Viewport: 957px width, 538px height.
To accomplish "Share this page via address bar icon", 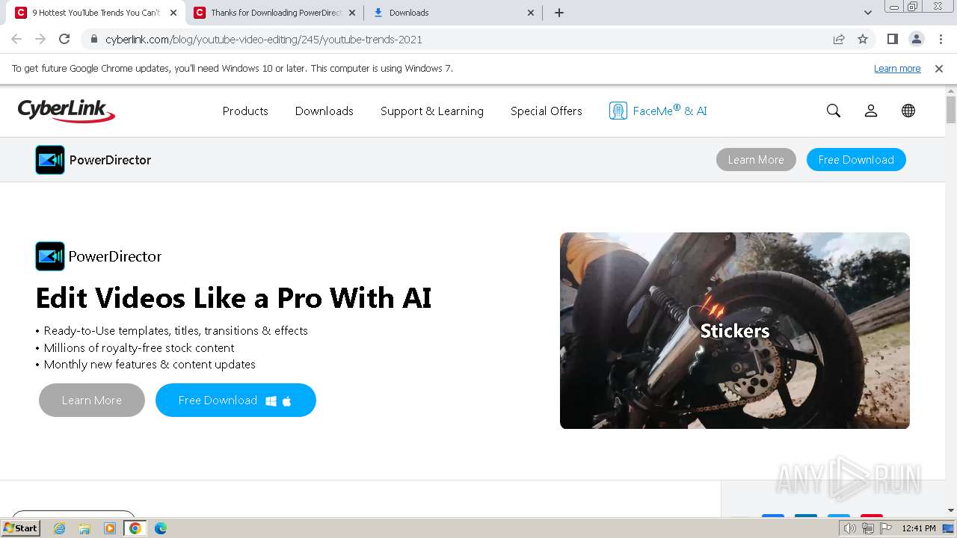I will pyautogui.click(x=839, y=39).
